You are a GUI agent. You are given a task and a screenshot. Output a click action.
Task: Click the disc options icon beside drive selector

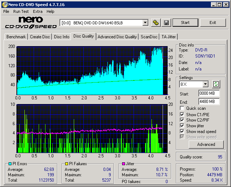click(x=156, y=23)
